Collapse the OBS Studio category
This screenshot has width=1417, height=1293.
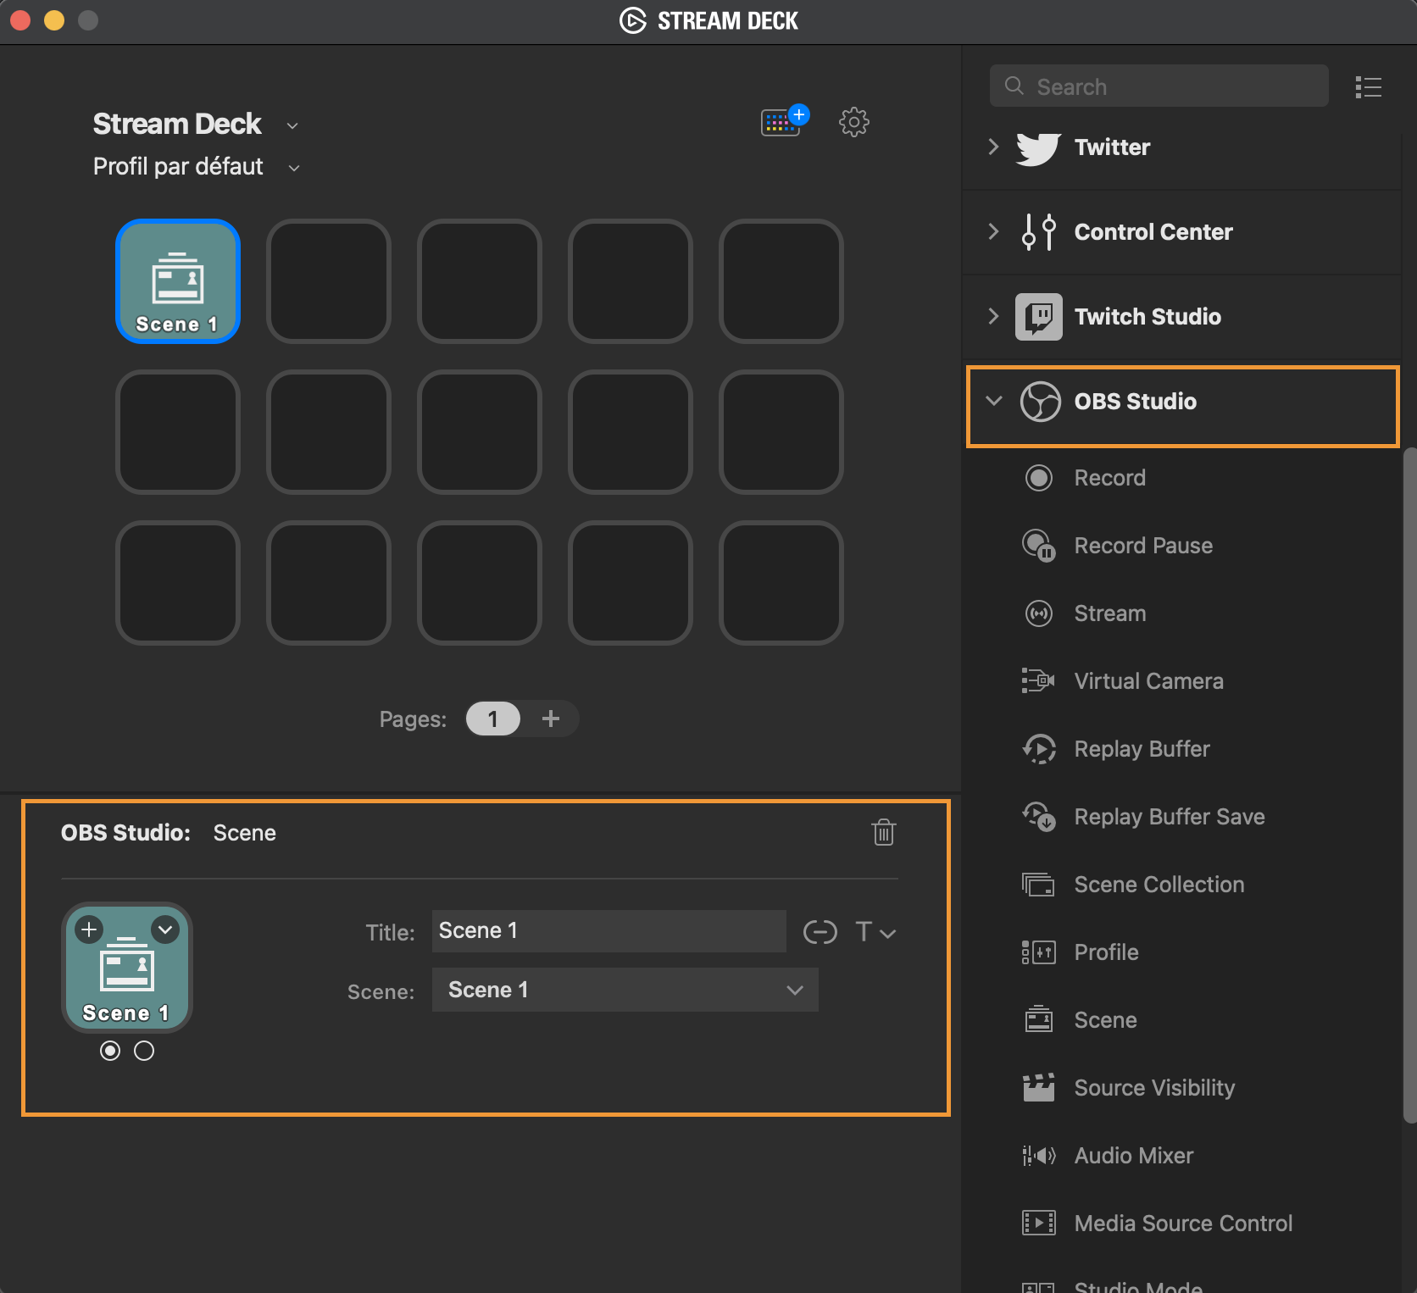994,401
